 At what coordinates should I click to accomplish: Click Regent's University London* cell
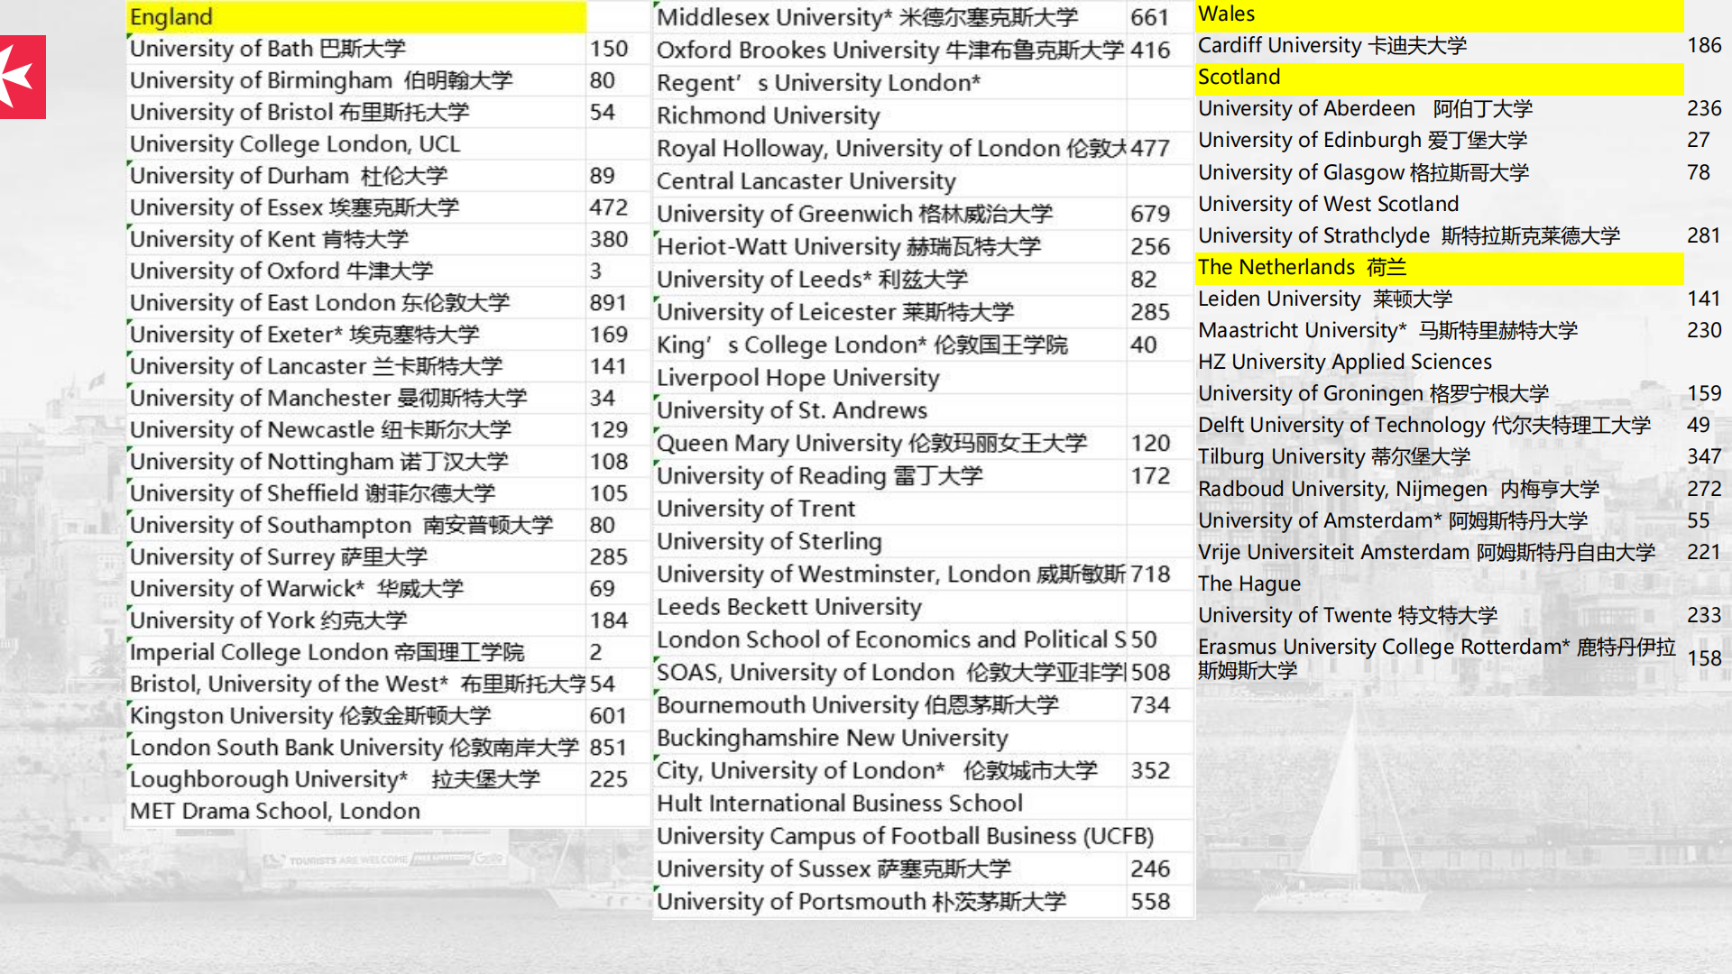[x=890, y=82]
